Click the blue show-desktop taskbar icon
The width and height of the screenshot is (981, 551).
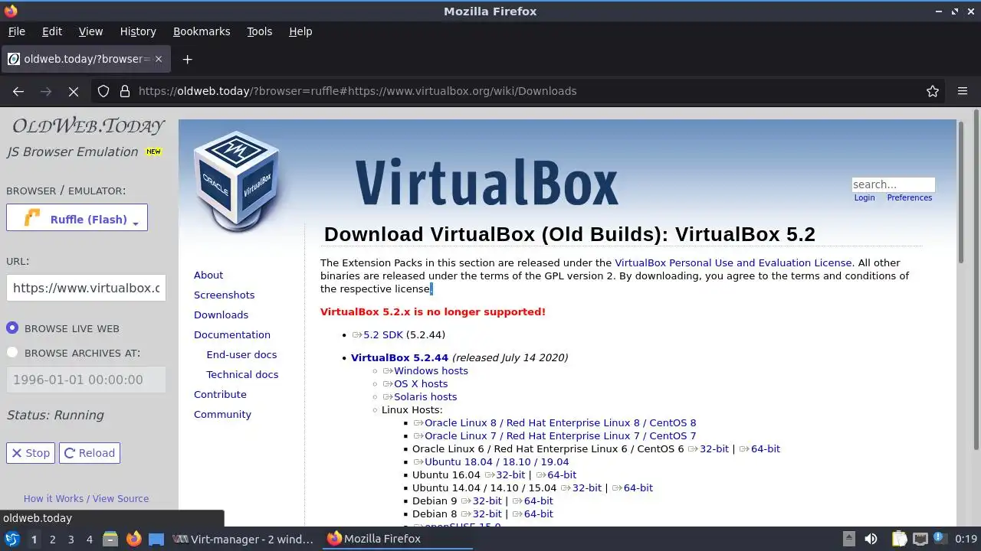pyautogui.click(x=156, y=539)
